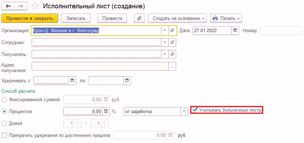Click into the 'Номер' input field
The width and height of the screenshot is (304, 143).
click(x=280, y=31)
